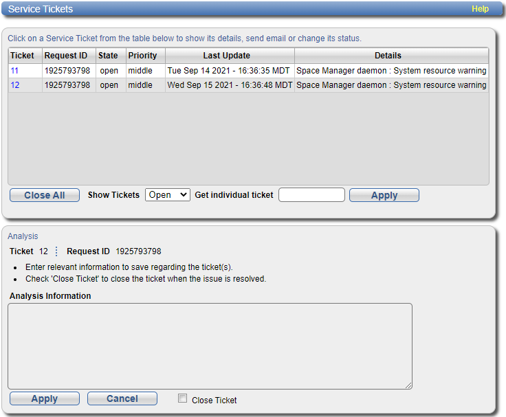Open service ticket 11
This screenshot has width=506, height=417.
point(14,70)
